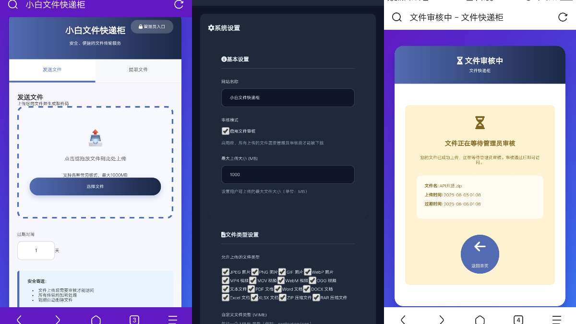Switch to the 发送文件 tab
Screen dimensions: 576x324
tap(52, 70)
